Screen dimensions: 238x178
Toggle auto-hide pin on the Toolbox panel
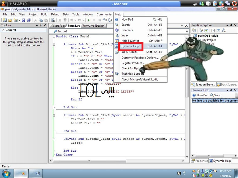pyautogui.click(x=40, y=25)
